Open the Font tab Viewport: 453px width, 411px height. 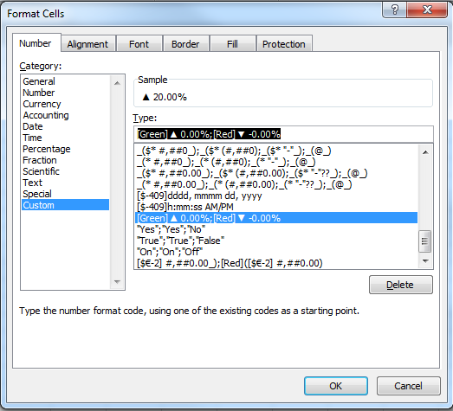pos(139,44)
